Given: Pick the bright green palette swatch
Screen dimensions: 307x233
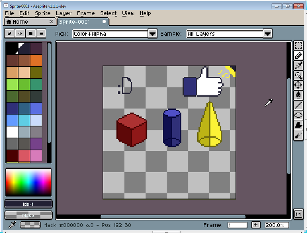Looking at the screenshot, I should click(x=12, y=84).
